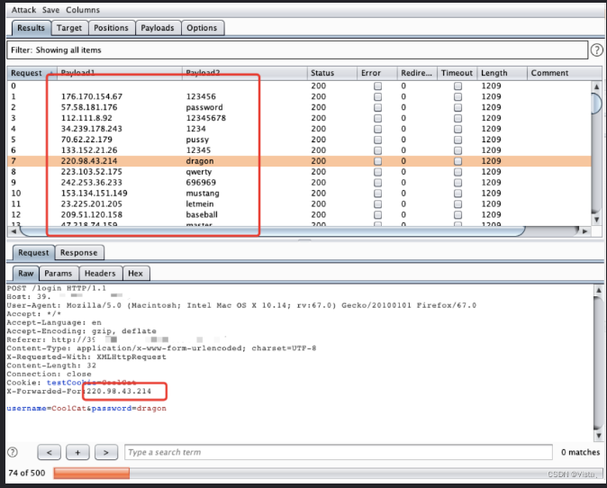Switch to the Results tab
Screen dimensions: 607x488
31,28
